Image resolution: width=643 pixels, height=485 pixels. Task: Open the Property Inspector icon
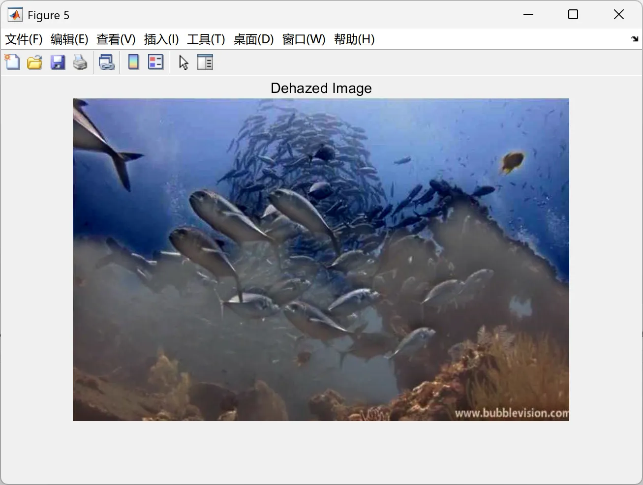205,62
